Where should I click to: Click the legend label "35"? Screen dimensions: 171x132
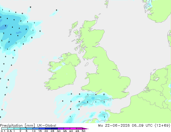[x=65, y=131]
